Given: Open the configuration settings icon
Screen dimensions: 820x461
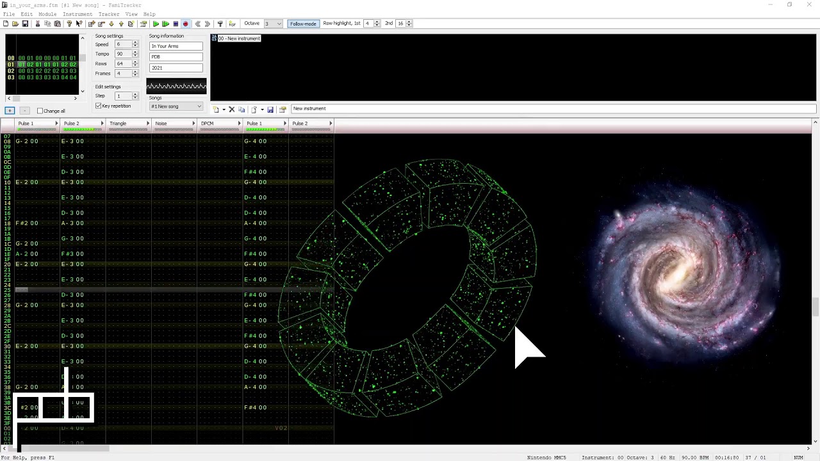Looking at the screenshot, I should point(220,24).
